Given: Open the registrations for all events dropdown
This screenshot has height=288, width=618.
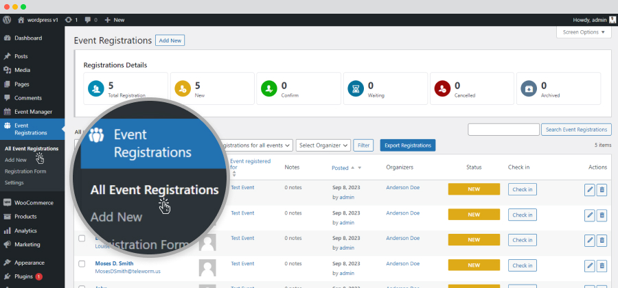Looking at the screenshot, I should tap(255, 145).
